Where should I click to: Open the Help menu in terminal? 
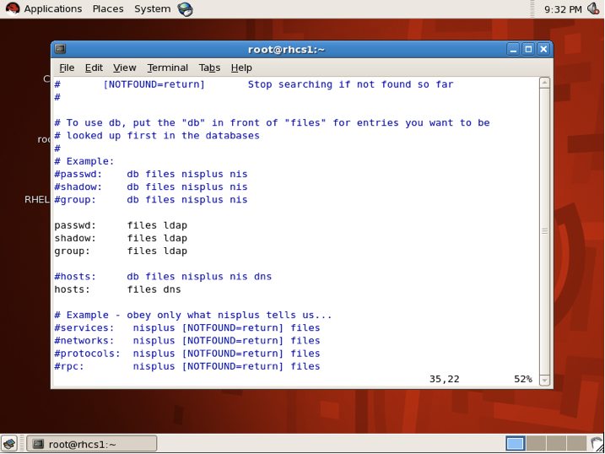[x=241, y=68]
